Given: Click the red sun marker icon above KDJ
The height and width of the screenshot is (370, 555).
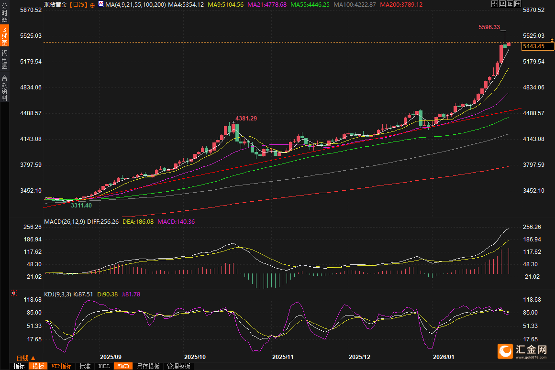Looking at the screenshot, I should 13,293.
